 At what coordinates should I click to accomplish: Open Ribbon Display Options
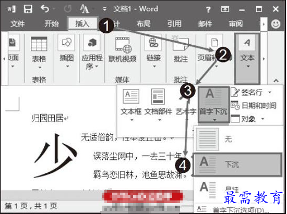[225, 9]
